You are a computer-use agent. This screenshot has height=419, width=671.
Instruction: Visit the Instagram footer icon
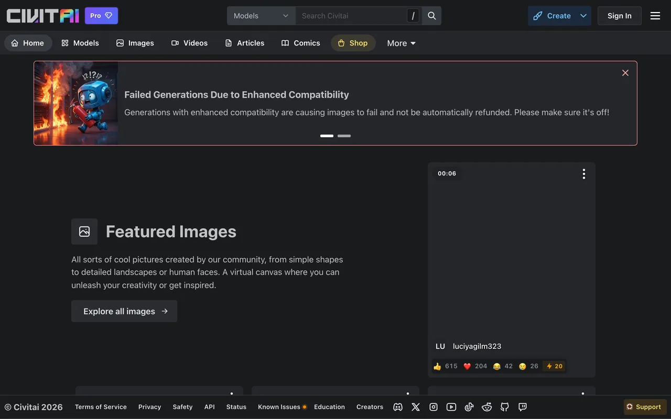point(434,407)
